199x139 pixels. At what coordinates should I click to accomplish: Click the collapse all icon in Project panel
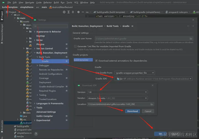click(x=73, y=12)
